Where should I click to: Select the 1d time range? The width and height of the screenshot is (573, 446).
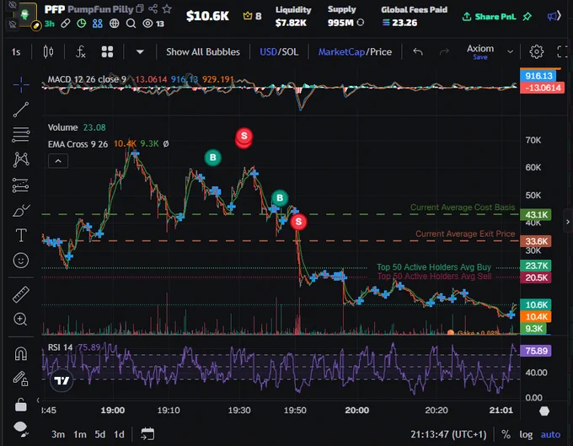(119, 434)
